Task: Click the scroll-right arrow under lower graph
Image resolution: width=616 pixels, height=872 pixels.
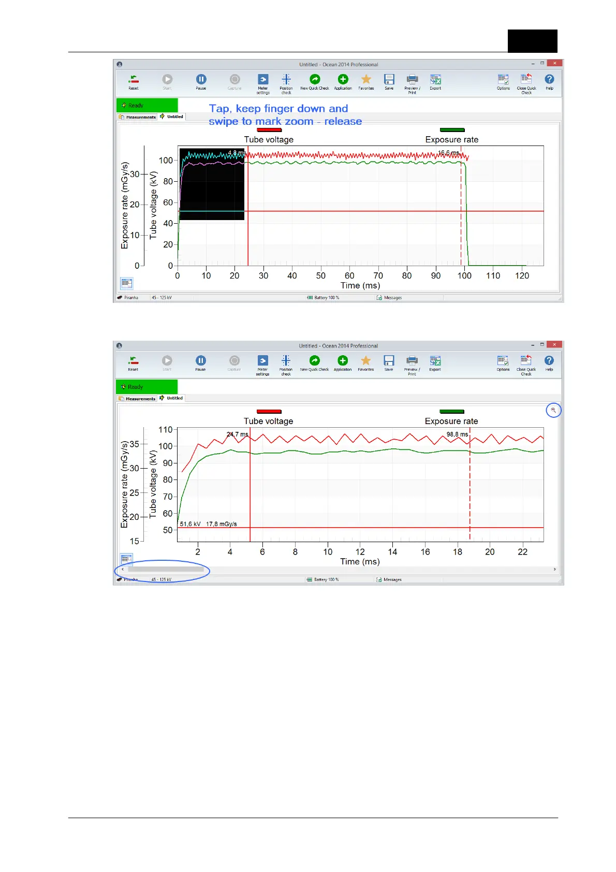Action: click(554, 569)
